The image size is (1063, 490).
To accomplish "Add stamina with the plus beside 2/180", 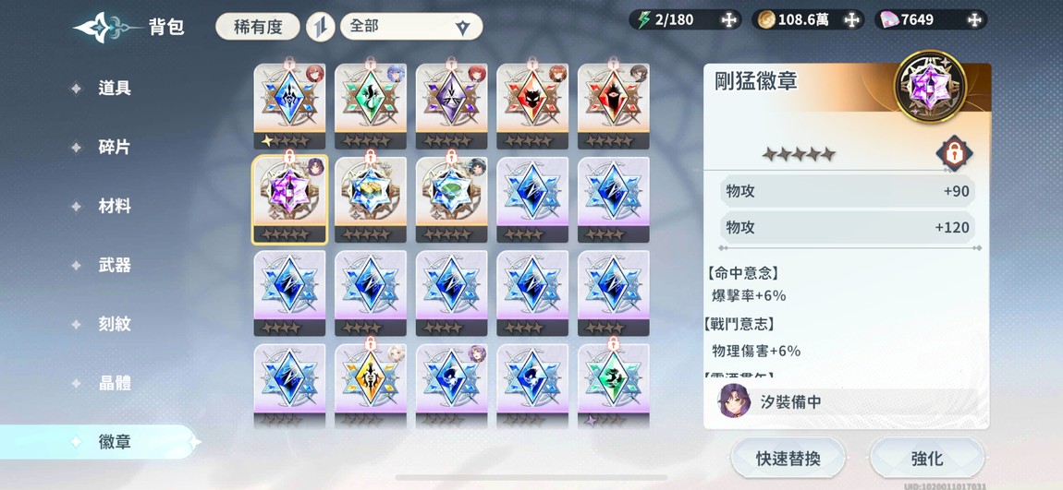I will click(x=728, y=19).
